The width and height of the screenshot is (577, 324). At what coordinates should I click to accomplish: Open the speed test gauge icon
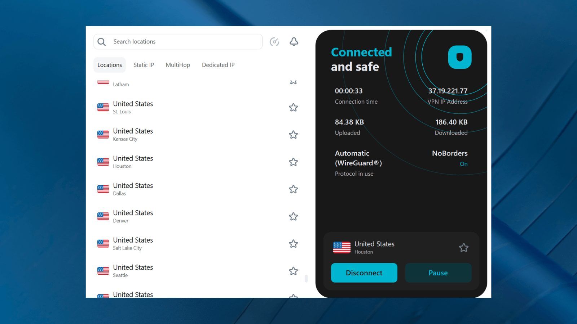coord(274,42)
